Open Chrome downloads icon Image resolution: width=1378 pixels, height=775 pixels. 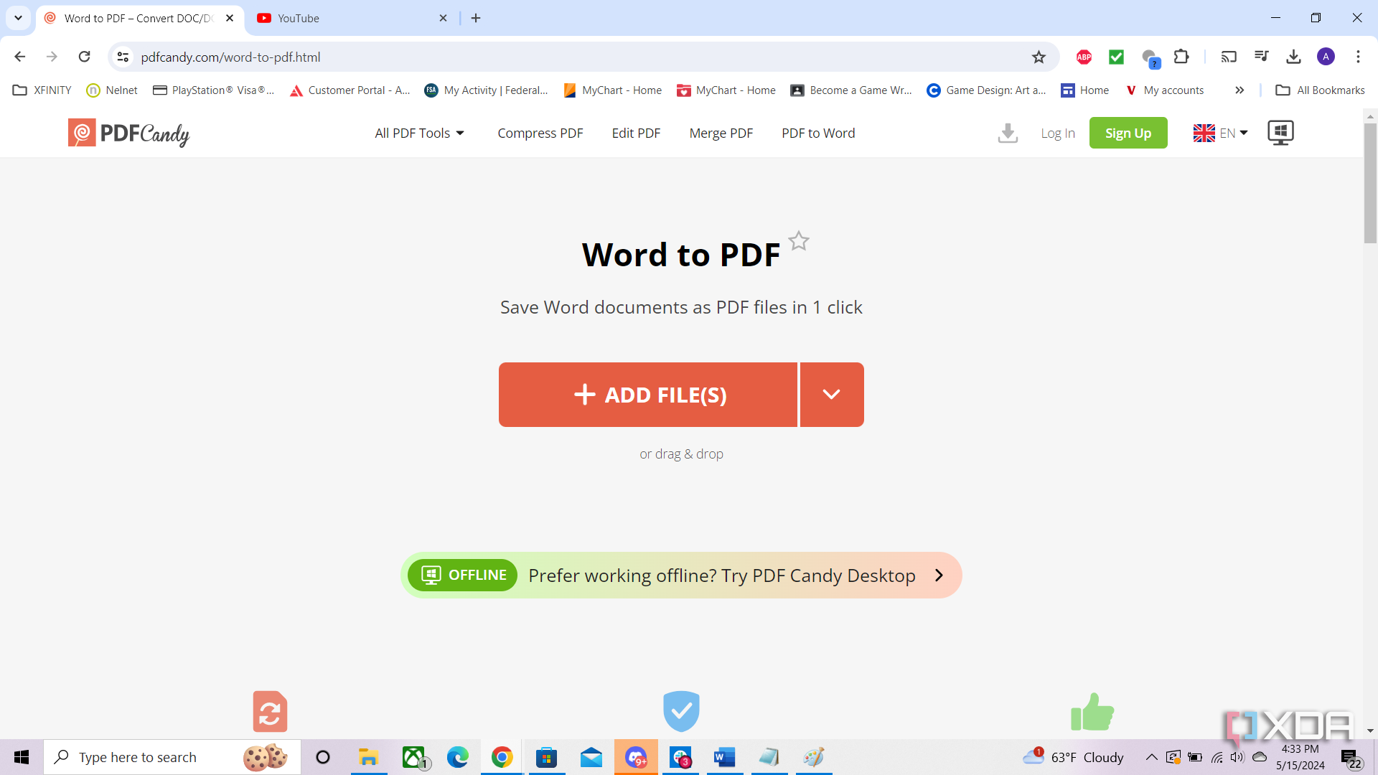pyautogui.click(x=1293, y=57)
